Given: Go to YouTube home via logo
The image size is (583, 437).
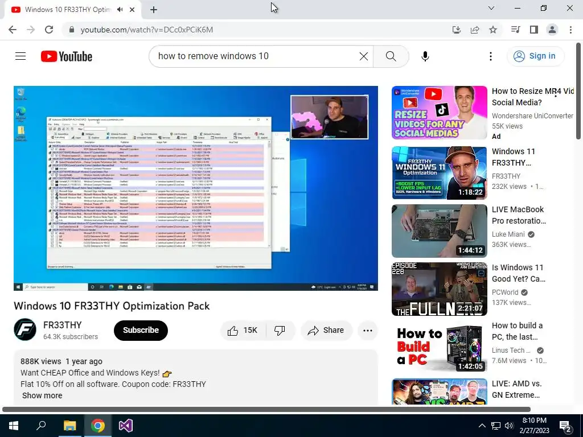Looking at the screenshot, I should pyautogui.click(x=67, y=56).
